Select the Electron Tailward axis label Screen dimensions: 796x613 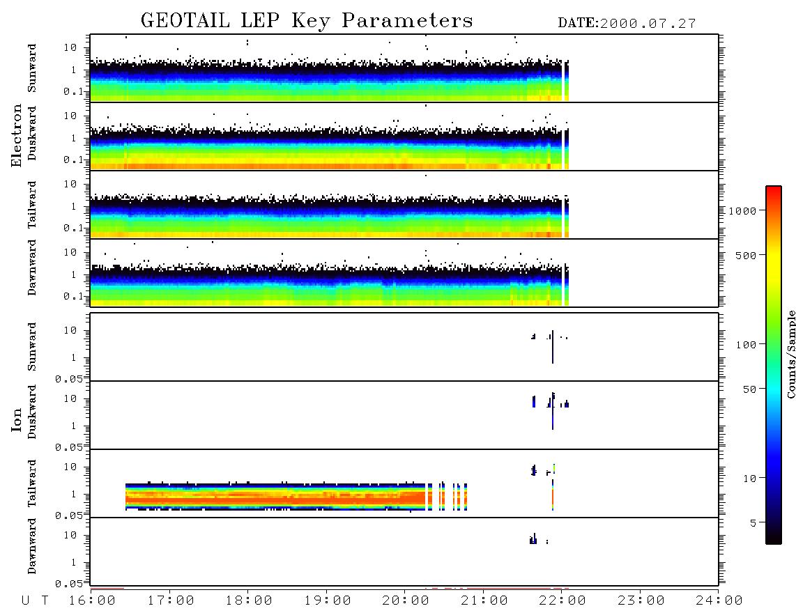pyautogui.click(x=32, y=205)
